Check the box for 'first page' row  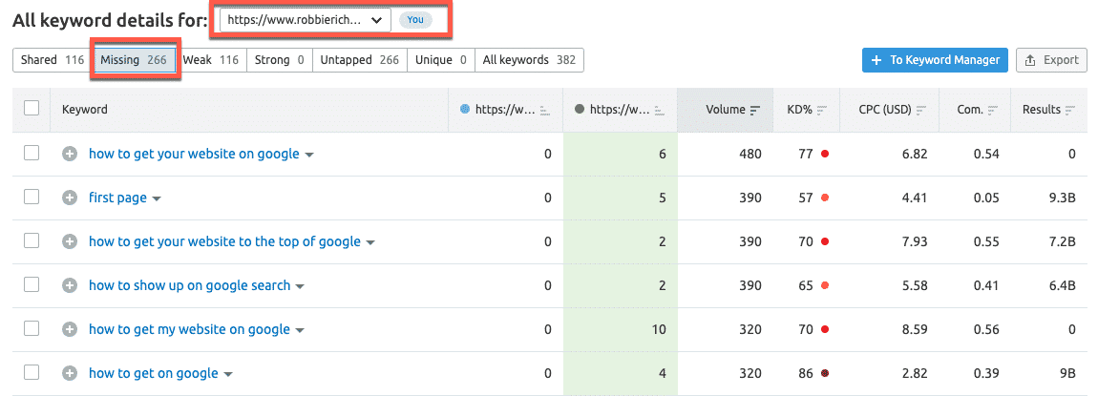pos(32,198)
